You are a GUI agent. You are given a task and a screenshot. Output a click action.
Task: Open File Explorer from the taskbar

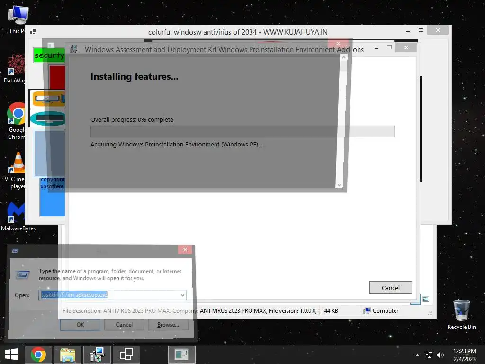[68, 355]
